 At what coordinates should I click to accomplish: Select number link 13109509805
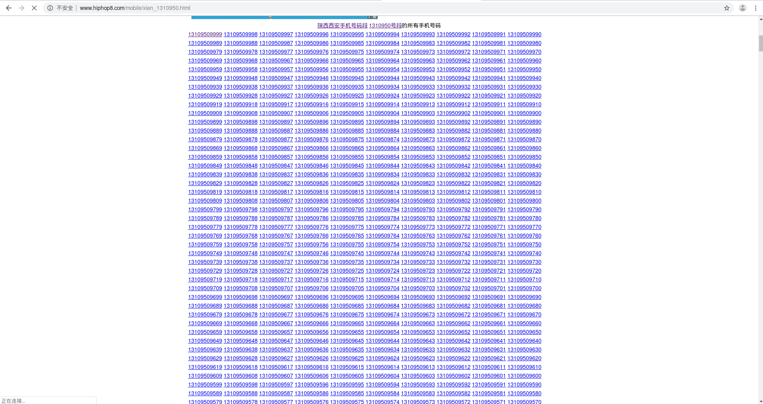[x=347, y=201]
